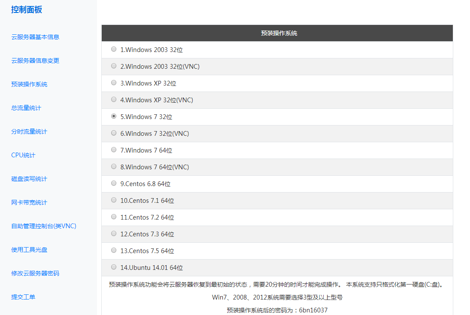This screenshot has width=470, height=315.
Task: Choose the 11.Centos 7.2 64位 radio button
Action: click(x=114, y=217)
